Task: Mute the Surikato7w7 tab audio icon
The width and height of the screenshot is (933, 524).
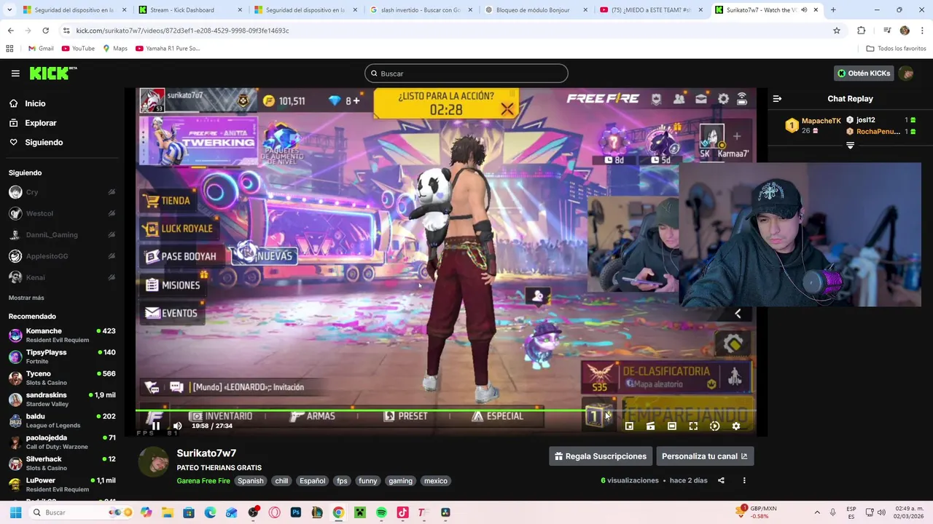Action: (x=804, y=10)
